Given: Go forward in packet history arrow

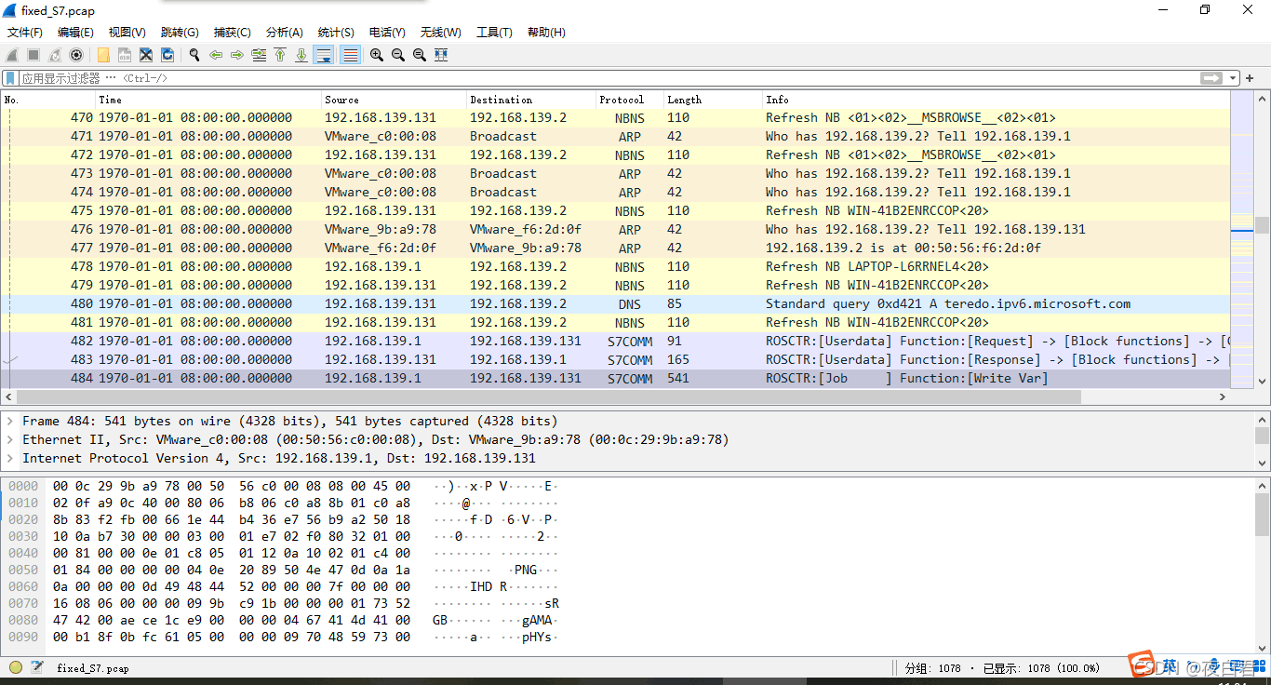Looking at the screenshot, I should click(237, 55).
